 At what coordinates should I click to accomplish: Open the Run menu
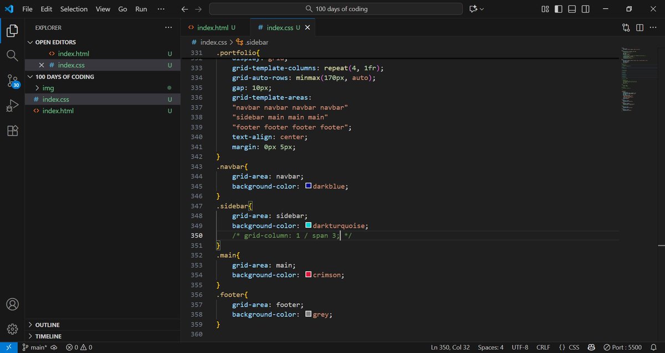[141, 9]
